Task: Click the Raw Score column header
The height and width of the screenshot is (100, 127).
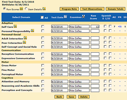Action: [93, 17]
